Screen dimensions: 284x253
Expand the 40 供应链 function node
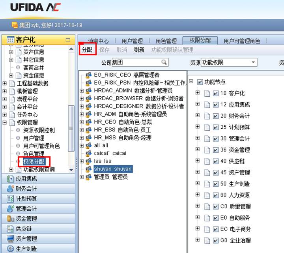(198, 161)
